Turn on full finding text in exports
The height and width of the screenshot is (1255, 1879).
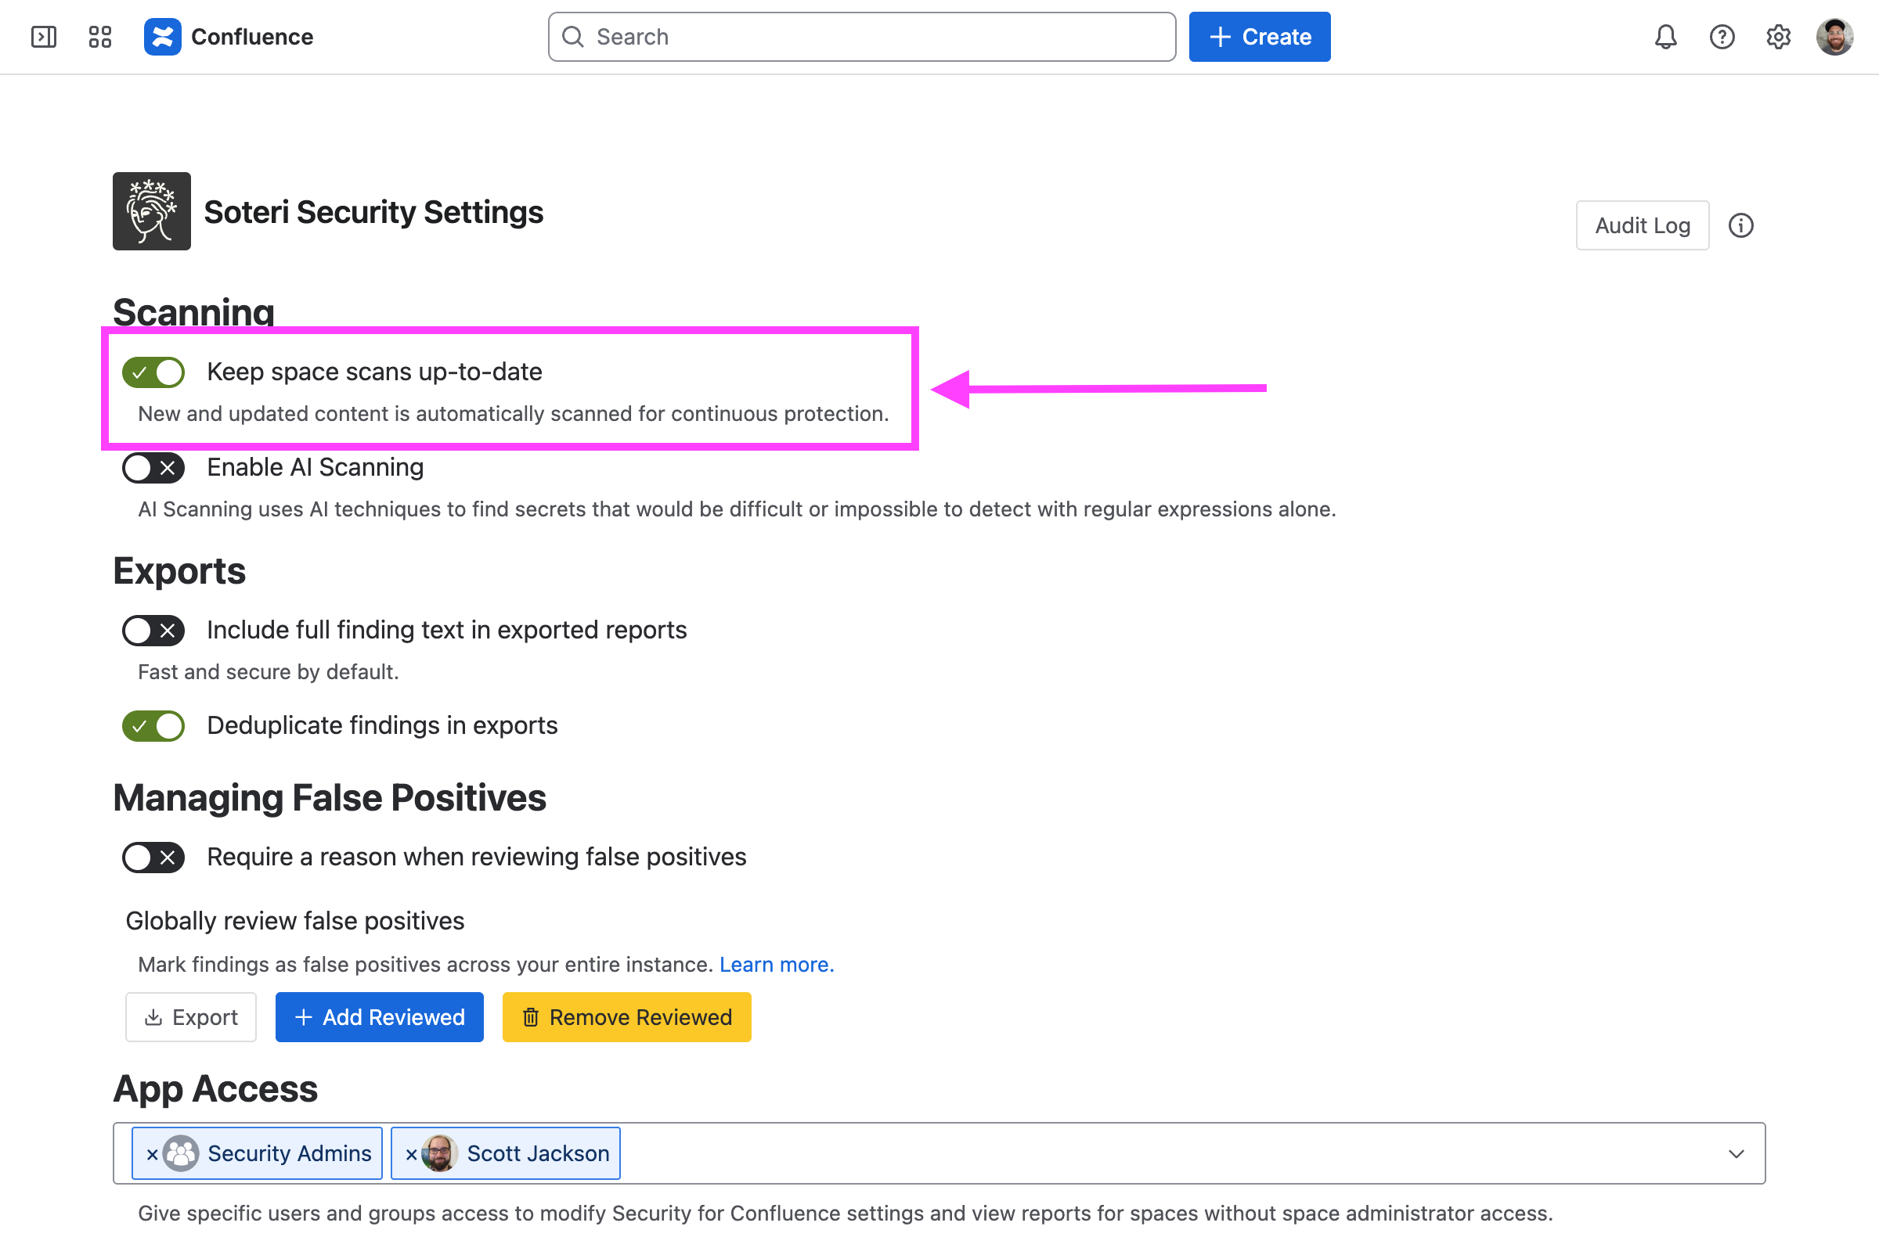pos(153,631)
